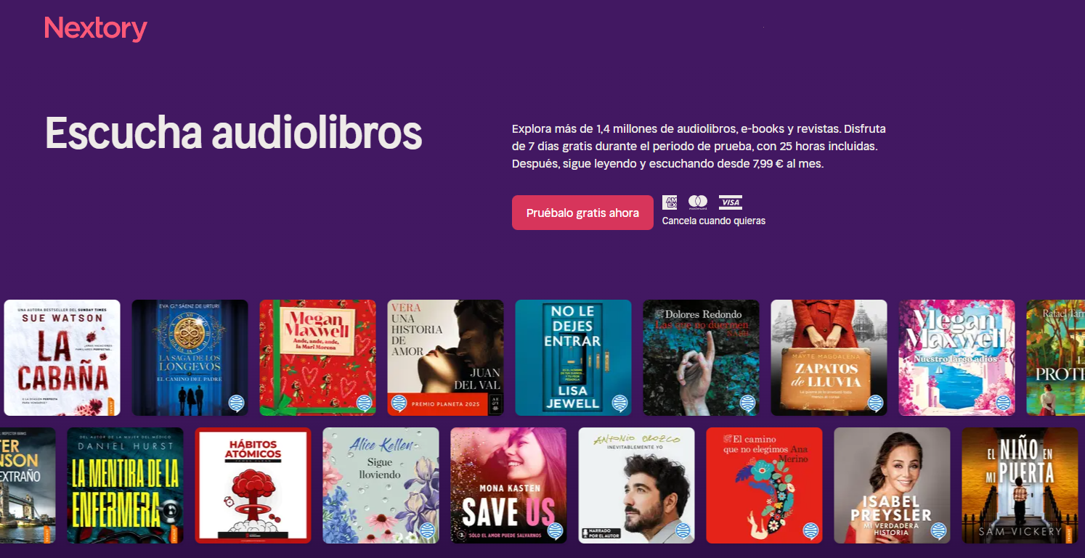Open El camino que no elegimos cover
1085x558 pixels.
point(765,485)
